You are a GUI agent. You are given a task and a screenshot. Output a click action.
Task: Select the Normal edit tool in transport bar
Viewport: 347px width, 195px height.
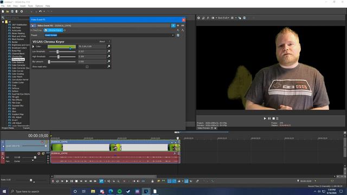101,181
